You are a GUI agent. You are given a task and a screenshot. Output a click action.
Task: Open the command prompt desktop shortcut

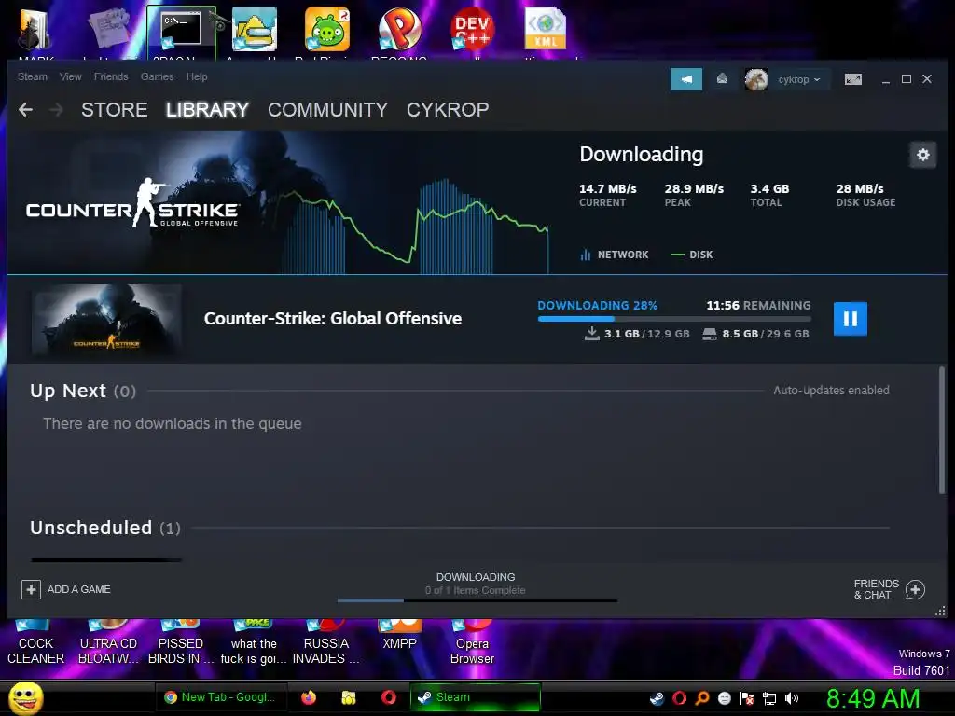181,32
